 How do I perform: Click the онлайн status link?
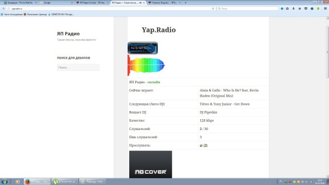tap(154, 82)
